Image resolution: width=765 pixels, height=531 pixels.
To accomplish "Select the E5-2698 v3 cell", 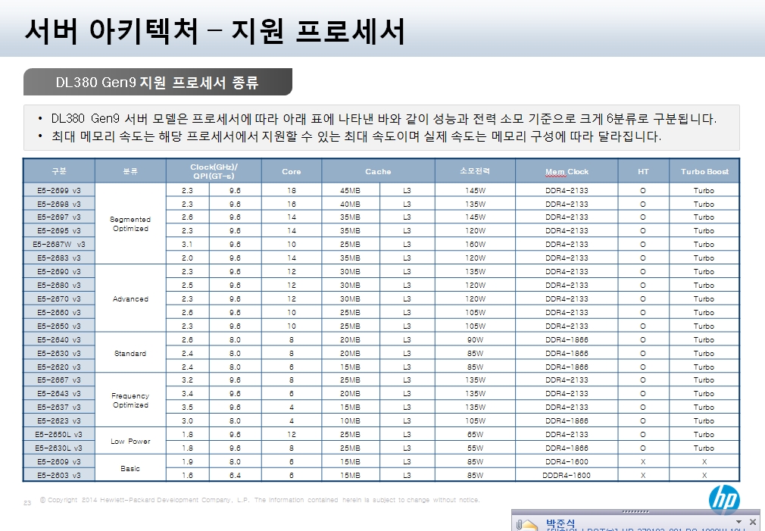I will pos(59,204).
